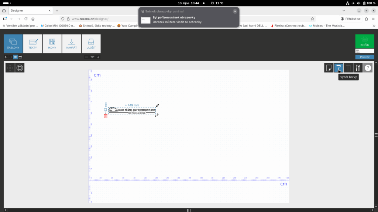This screenshot has height=212, width=378.
Task: Toggle the rounded square shape button
Action: [20, 68]
